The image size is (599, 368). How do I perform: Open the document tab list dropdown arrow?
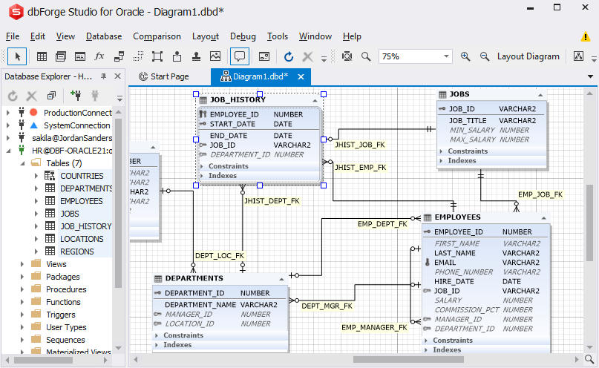click(x=590, y=76)
